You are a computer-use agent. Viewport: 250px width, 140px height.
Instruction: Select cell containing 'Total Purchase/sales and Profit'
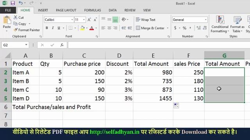point(52,107)
